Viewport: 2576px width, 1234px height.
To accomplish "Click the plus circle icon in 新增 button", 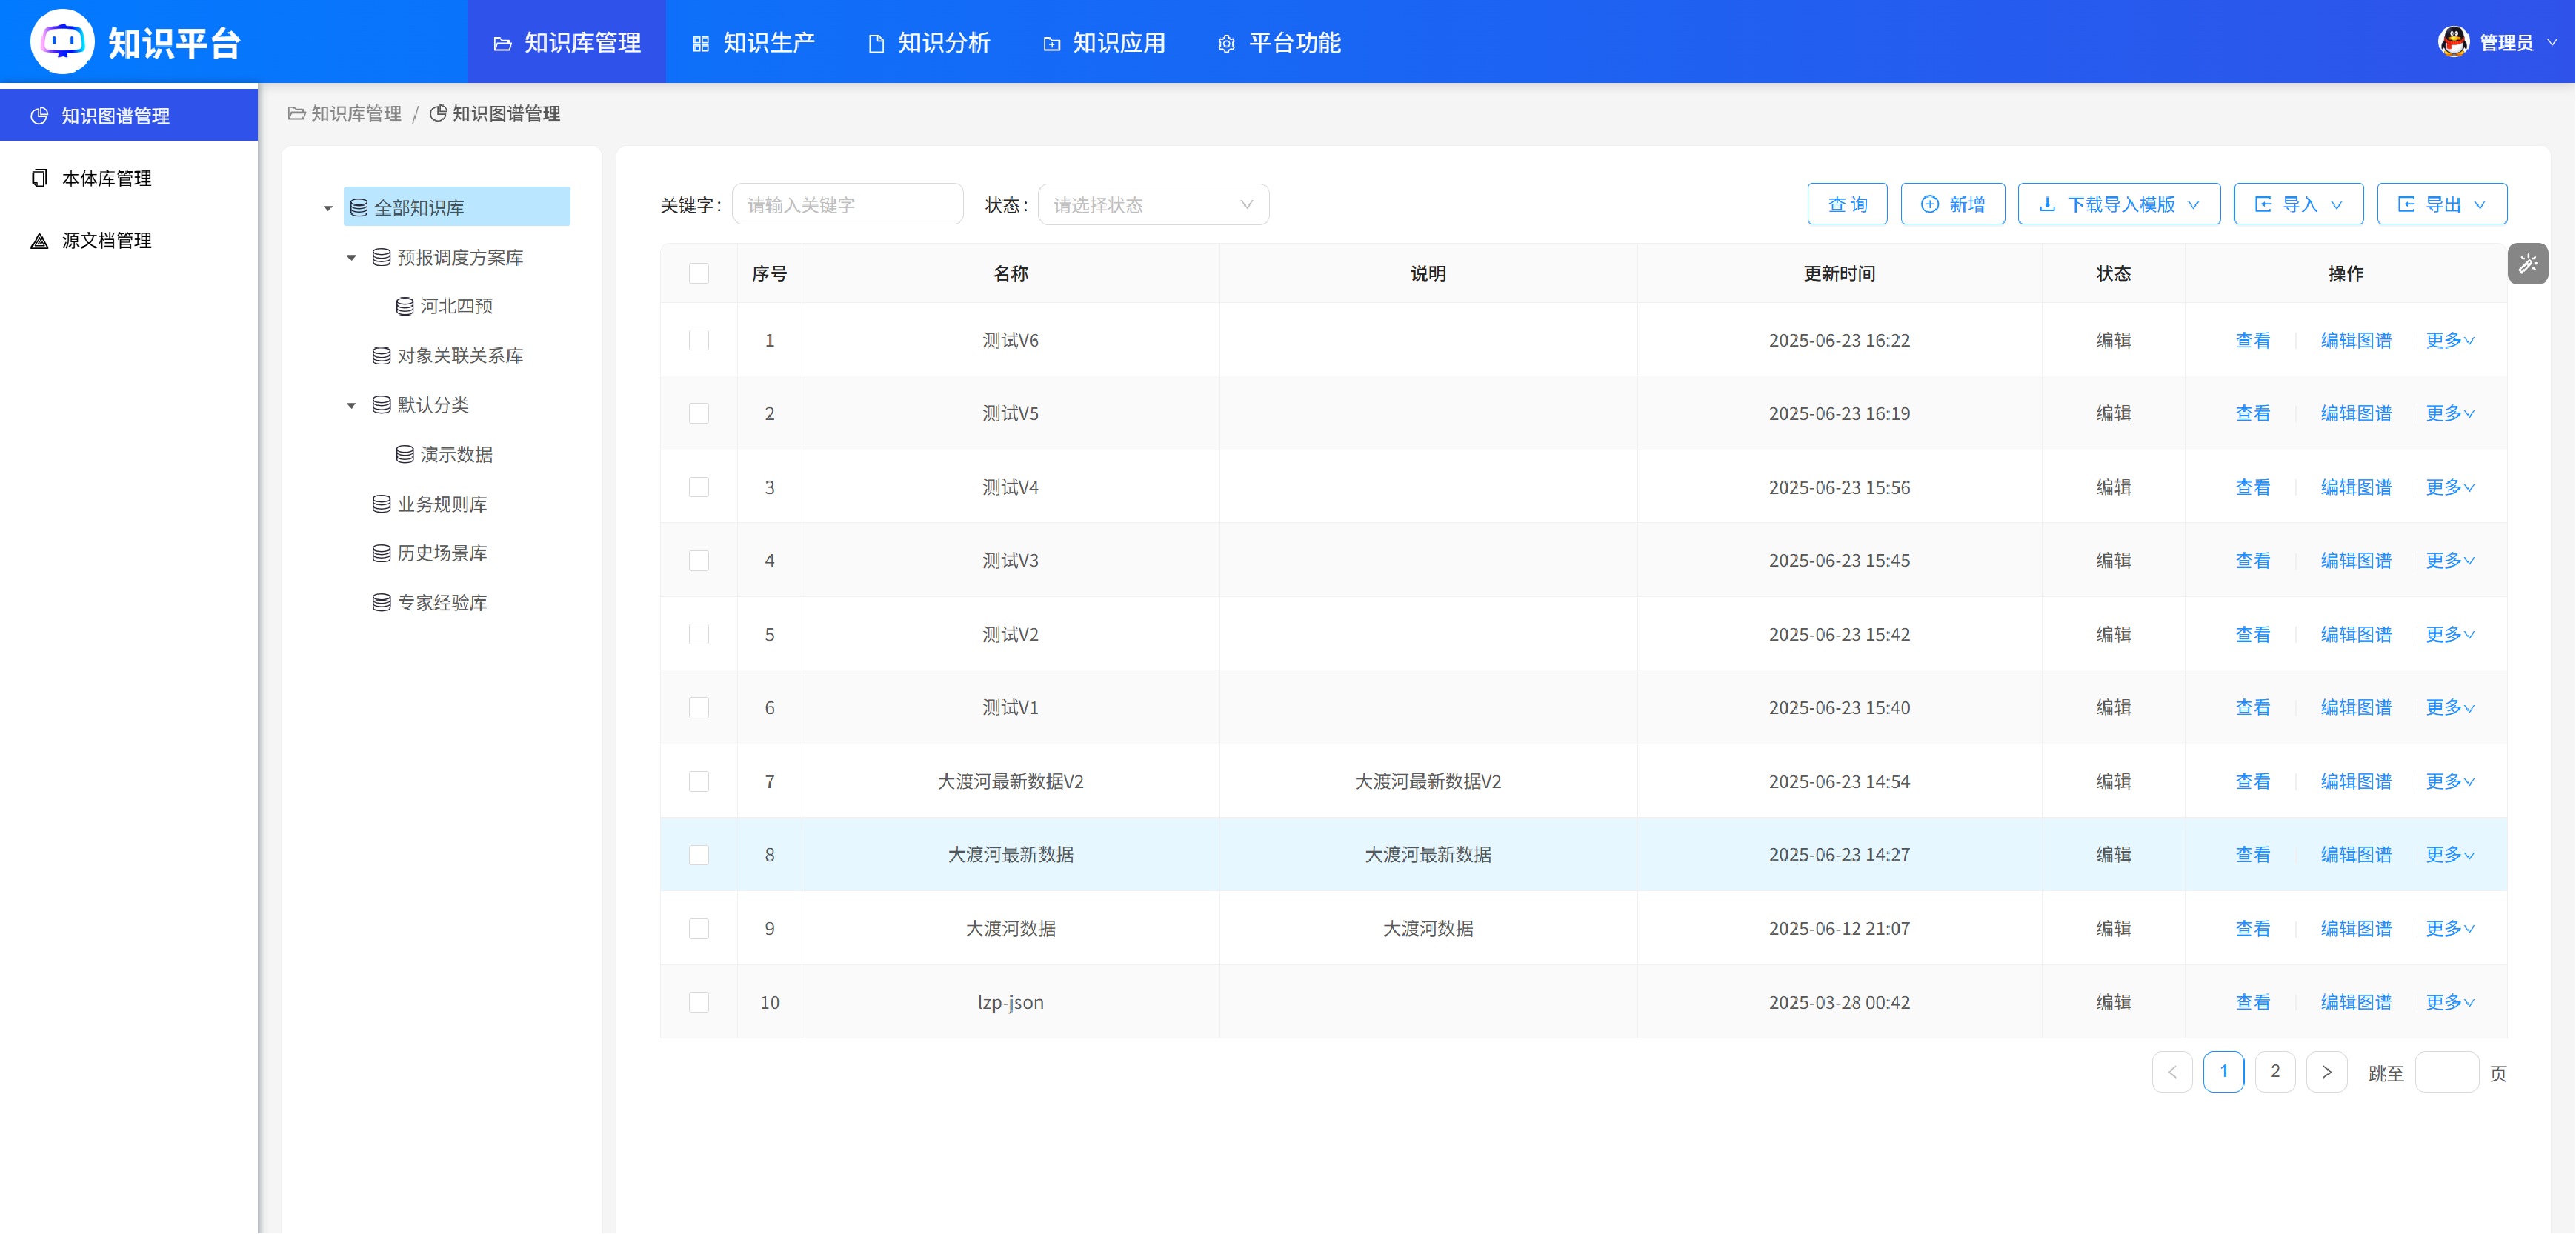I will [x=1930, y=204].
